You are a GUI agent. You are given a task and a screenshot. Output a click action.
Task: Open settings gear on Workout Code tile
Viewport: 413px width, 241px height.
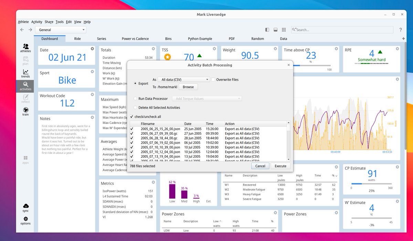pyautogui.click(x=92, y=94)
